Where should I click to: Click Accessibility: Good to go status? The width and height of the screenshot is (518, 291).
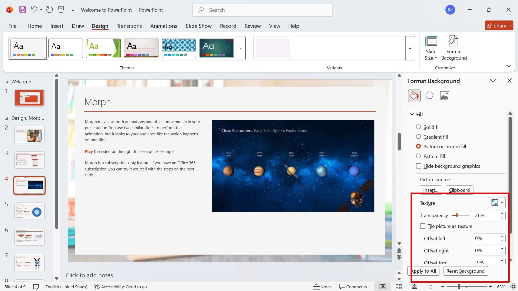click(120, 287)
